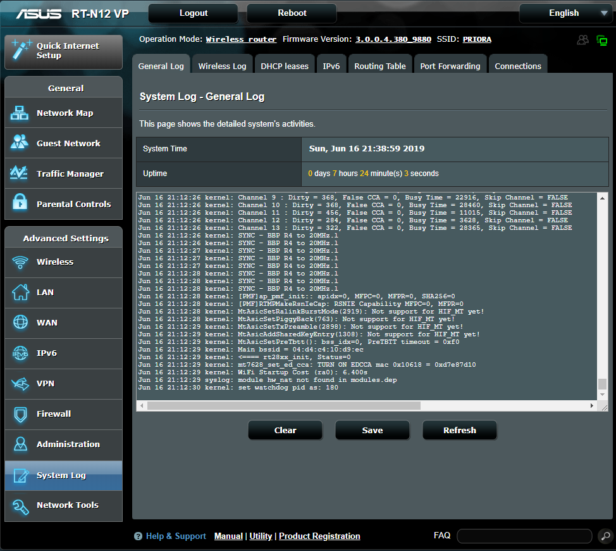
Task: Click the horizontal scrollbar left arrow
Action: [142, 405]
